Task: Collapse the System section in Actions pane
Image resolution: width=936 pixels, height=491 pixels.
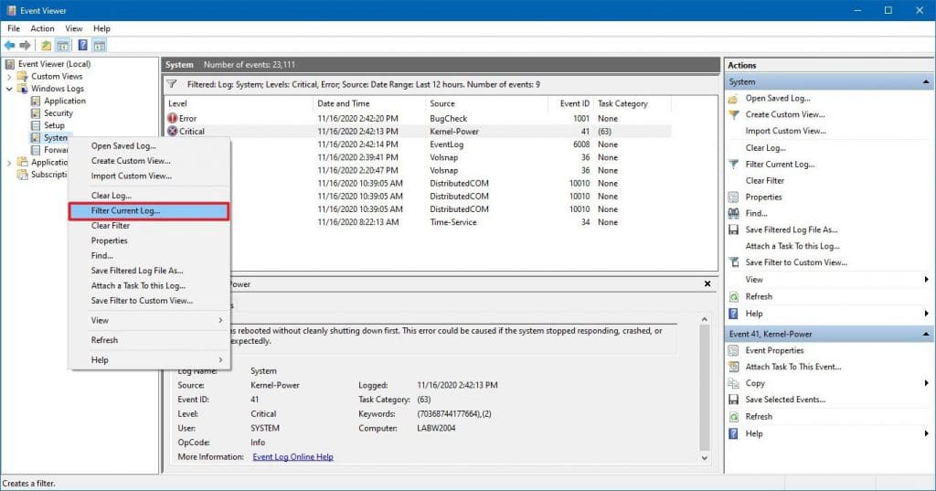Action: [926, 82]
